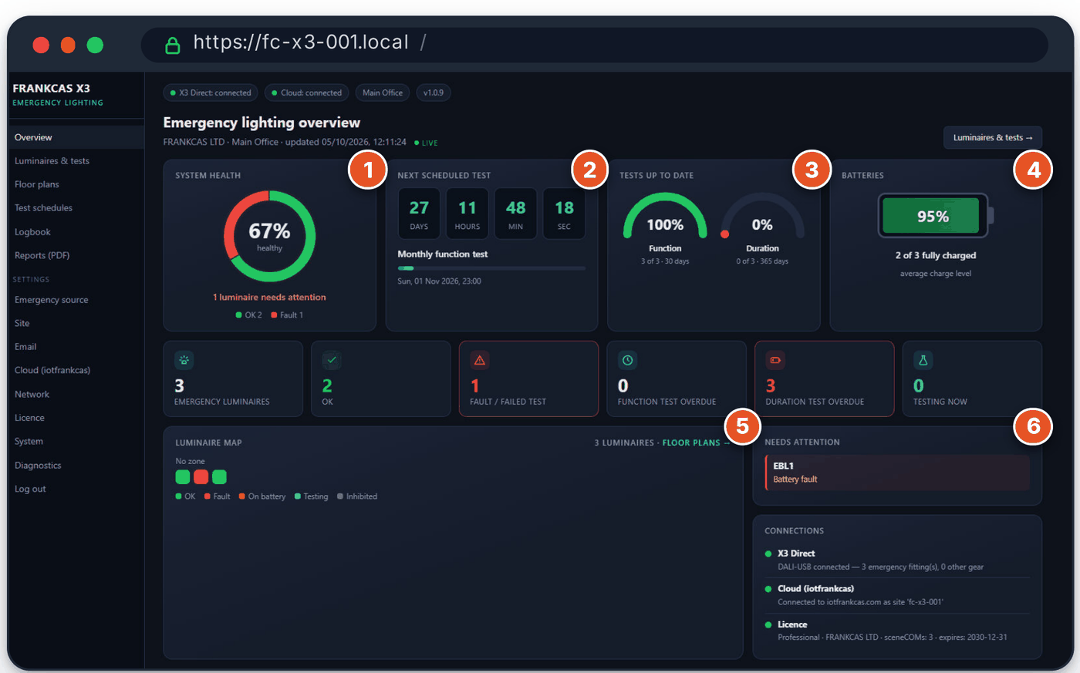Click the browser address padlock icon
Image resolution: width=1080 pixels, height=673 pixels.
tap(173, 45)
